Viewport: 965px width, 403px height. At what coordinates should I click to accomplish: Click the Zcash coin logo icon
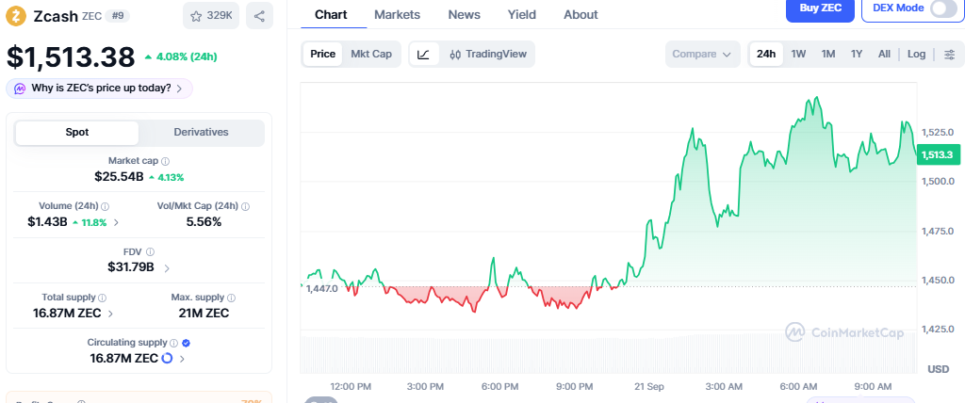click(16, 16)
